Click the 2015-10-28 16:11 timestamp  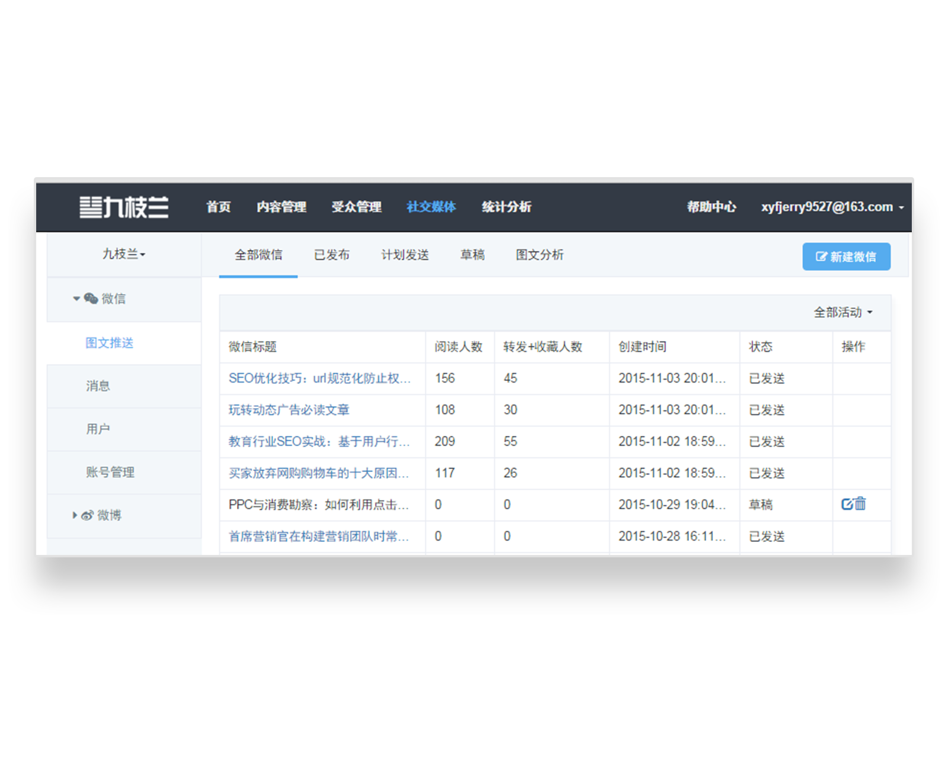(x=672, y=536)
